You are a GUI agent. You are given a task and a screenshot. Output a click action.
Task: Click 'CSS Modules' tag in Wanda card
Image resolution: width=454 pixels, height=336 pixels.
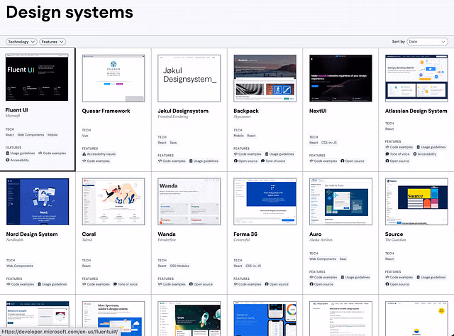tap(179, 266)
